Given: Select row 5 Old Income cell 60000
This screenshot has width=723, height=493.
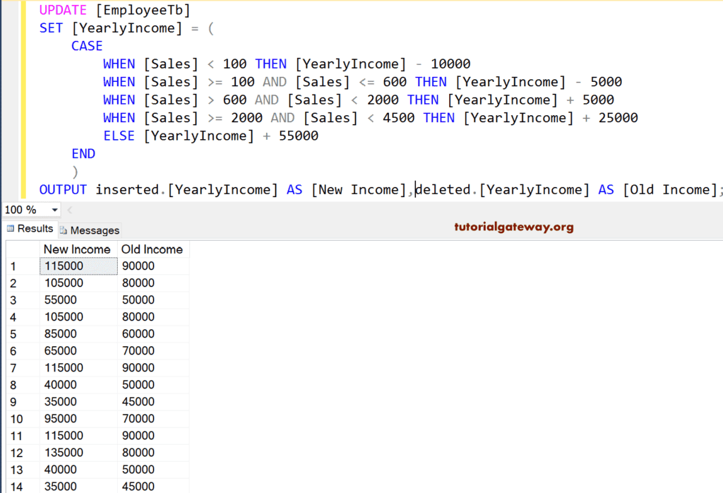Looking at the screenshot, I should 153,334.
